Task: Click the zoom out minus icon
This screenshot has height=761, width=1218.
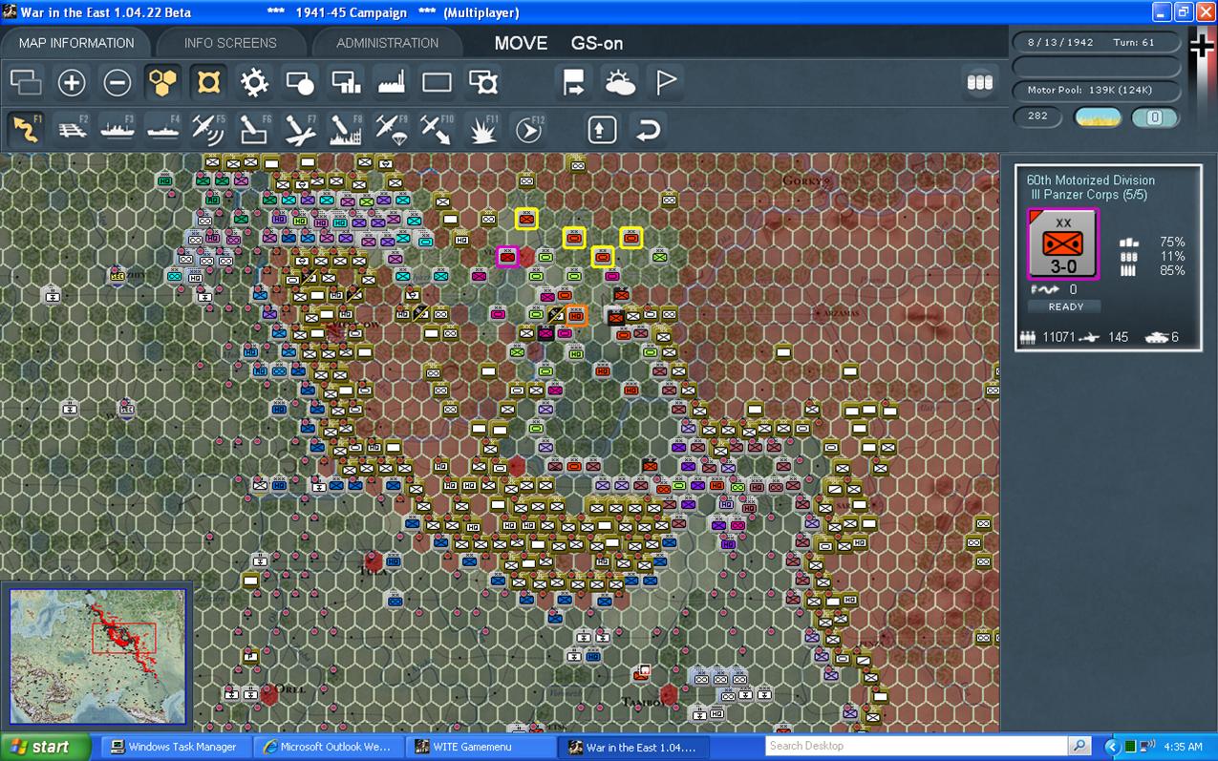Action: click(x=118, y=83)
